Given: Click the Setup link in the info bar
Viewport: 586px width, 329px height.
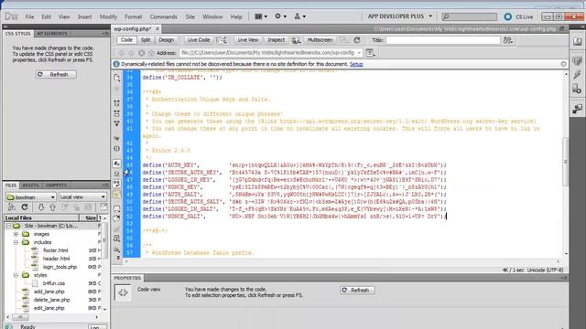Looking at the screenshot, I should 356,64.
